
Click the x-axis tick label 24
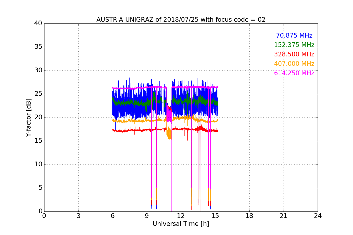point(318,216)
